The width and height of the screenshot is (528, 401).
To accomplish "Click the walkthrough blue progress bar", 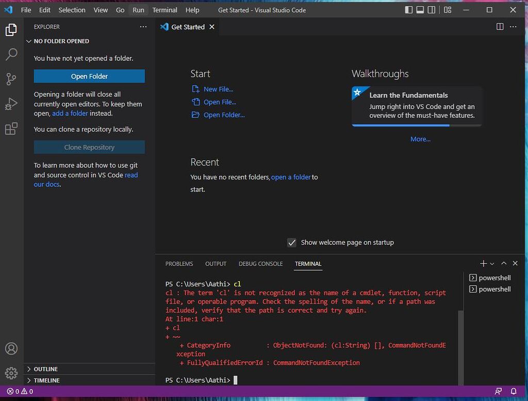I will pyautogui.click(x=400, y=125).
